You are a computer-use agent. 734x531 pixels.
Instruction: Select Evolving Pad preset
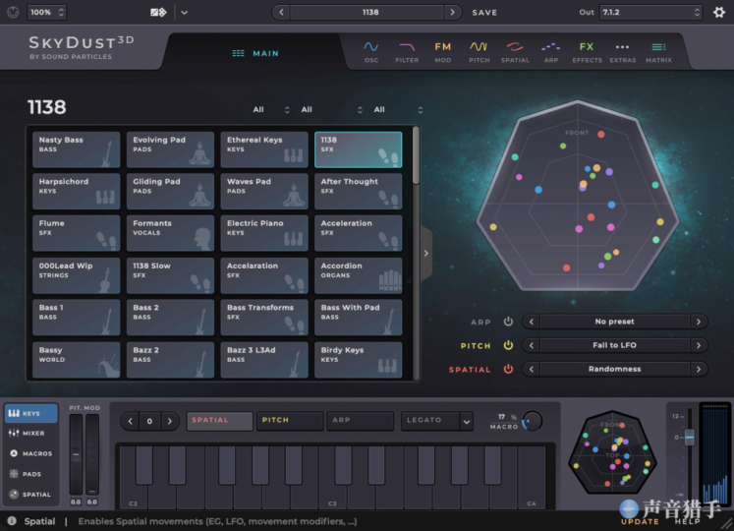pyautogui.click(x=170, y=149)
